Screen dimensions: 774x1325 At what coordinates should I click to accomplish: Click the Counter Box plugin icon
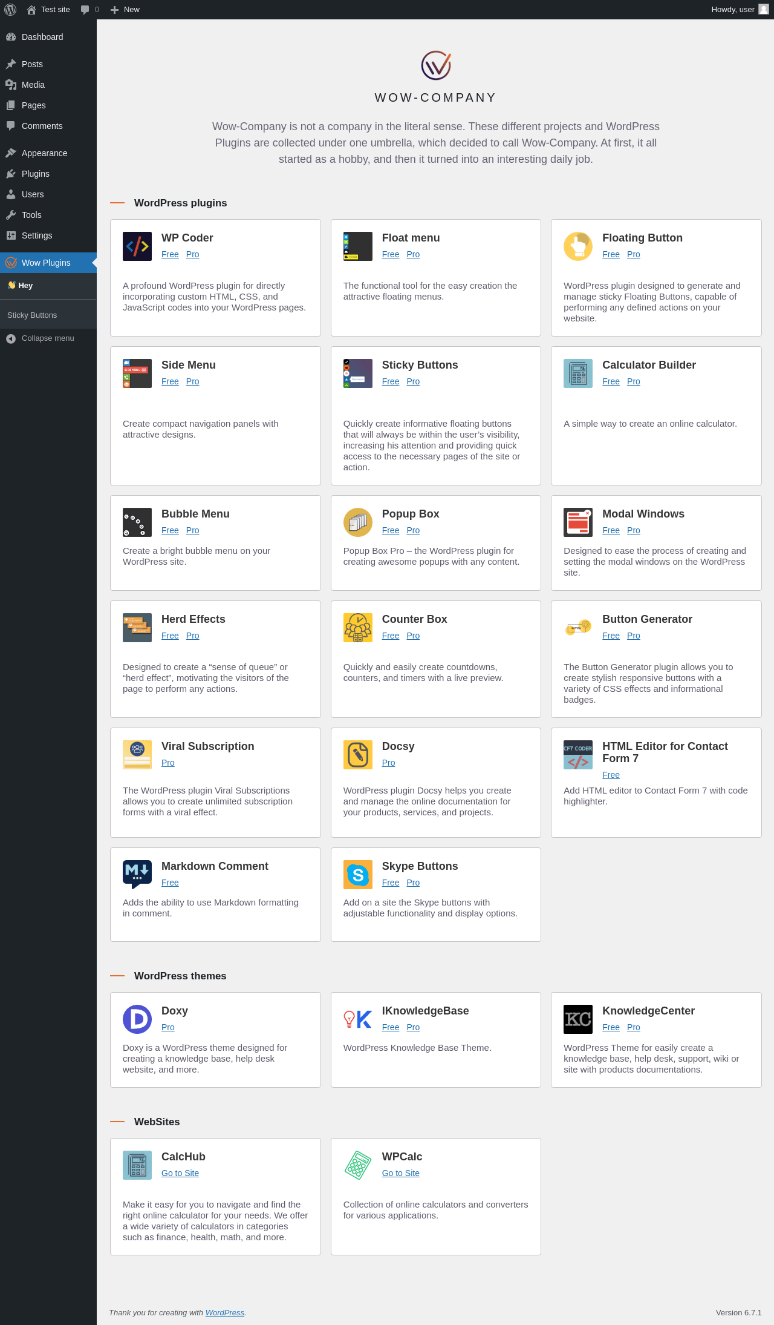(358, 628)
